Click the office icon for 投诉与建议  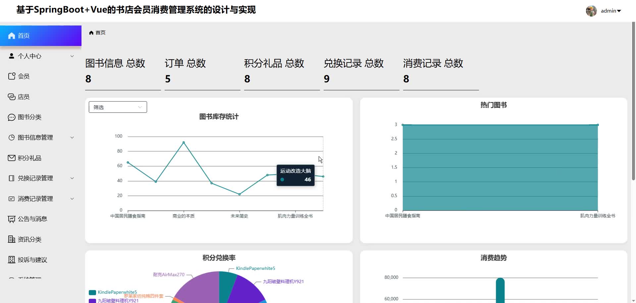tap(12, 260)
